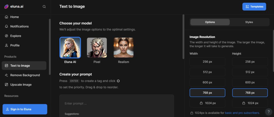The height and width of the screenshot is (117, 274).
Task: Click the Suggestions: label
Action: coord(72,114)
